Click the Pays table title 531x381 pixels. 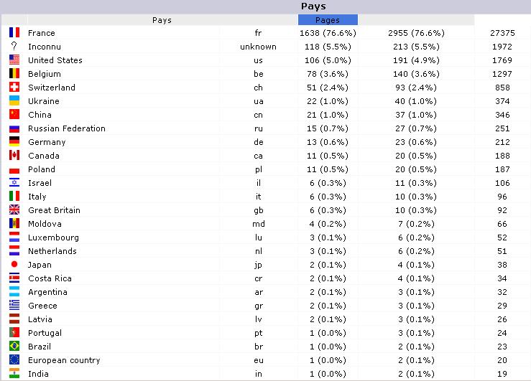(x=313, y=6)
